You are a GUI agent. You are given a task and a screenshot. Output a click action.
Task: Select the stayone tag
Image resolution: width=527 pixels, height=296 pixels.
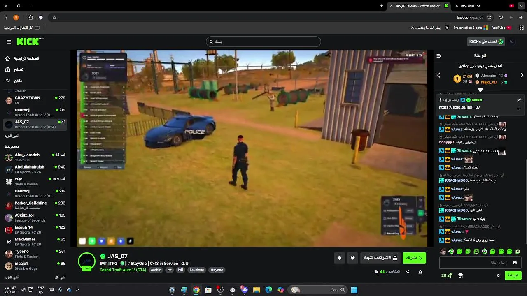[217, 270]
